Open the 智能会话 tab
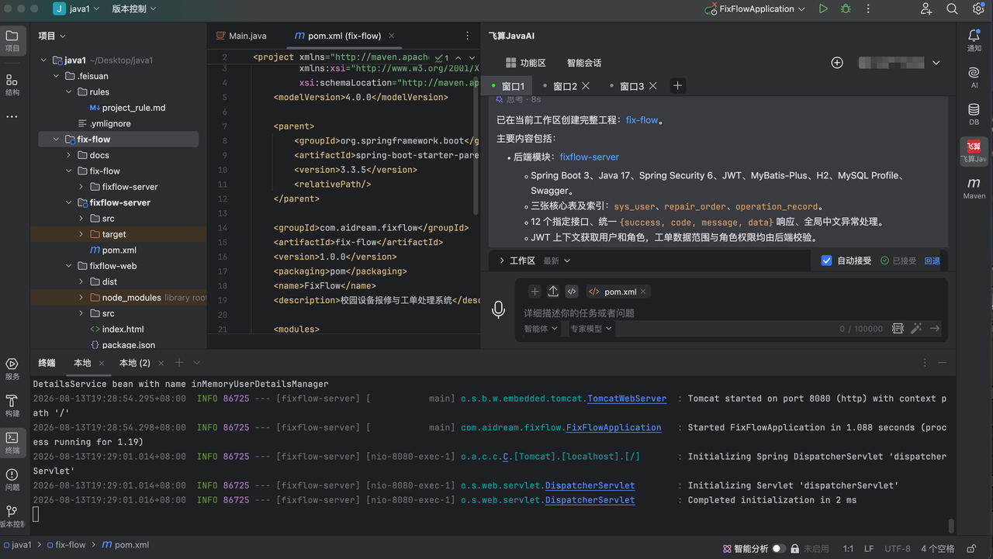 584,63
